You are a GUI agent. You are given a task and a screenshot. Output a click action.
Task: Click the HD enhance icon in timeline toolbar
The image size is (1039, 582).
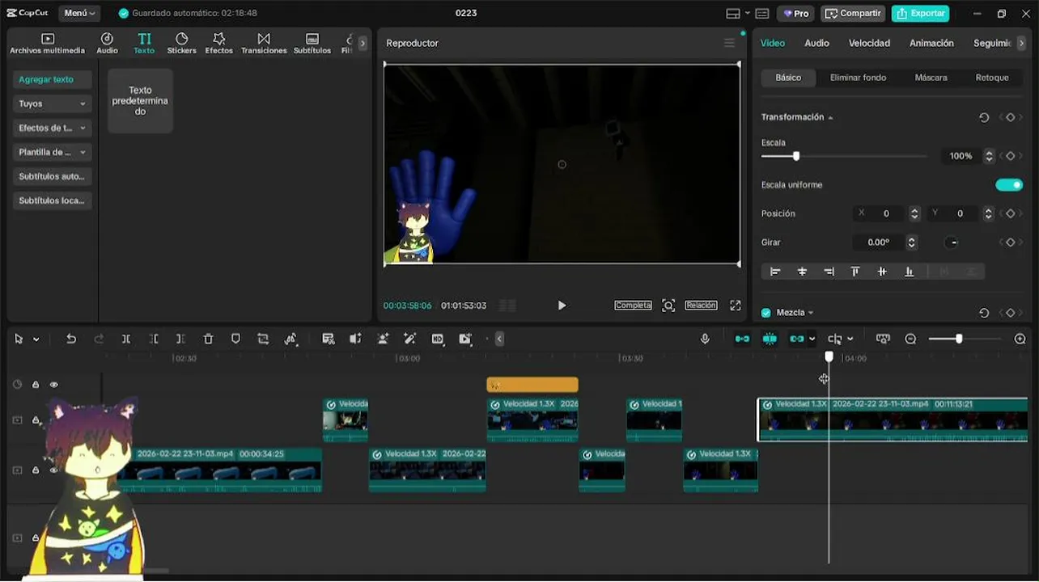[x=438, y=339]
